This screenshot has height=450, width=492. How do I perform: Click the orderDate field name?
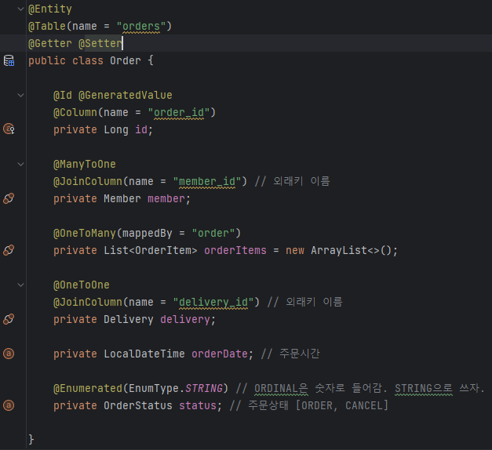(220, 354)
